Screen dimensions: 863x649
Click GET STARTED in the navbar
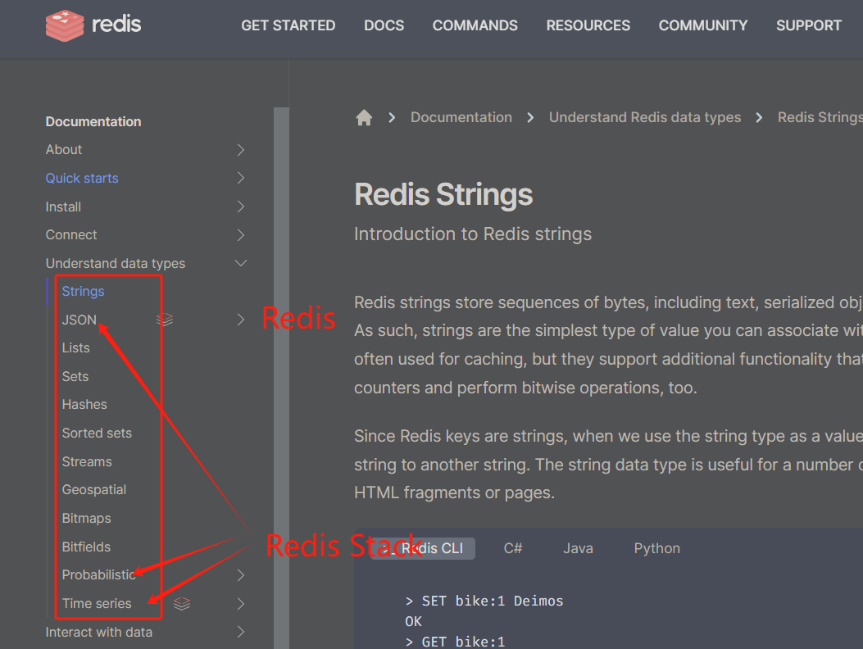tap(288, 25)
